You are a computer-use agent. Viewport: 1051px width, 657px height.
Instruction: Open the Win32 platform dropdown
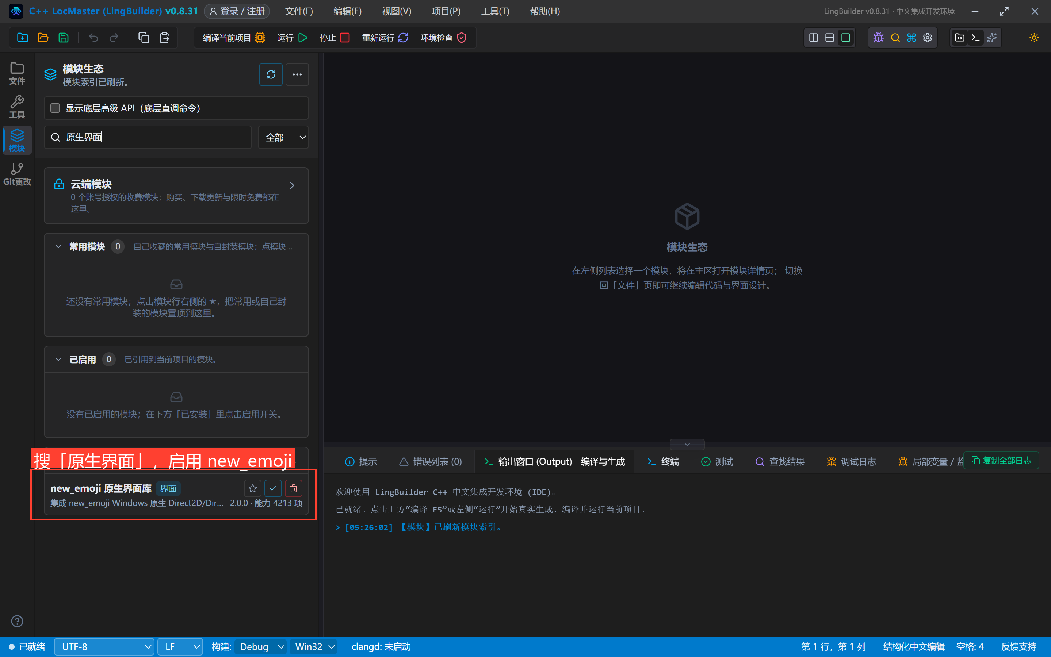pos(314,646)
